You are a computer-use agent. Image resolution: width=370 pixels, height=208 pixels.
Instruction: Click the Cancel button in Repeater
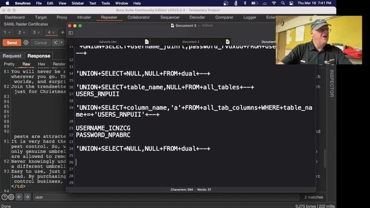40,43
